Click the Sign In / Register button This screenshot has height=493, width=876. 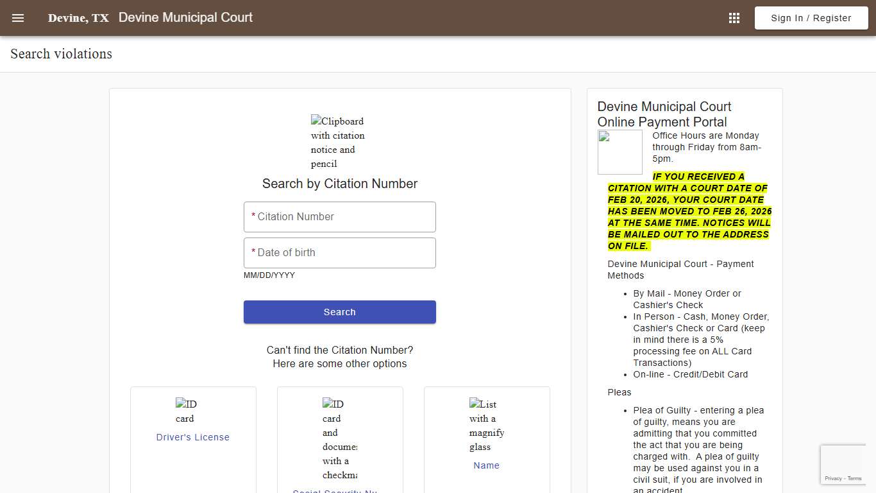tap(811, 17)
